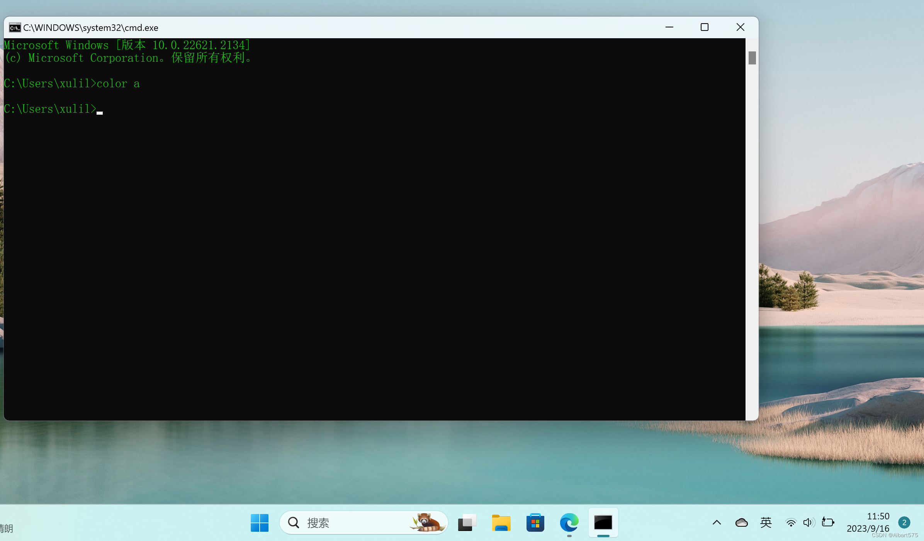Open Wi-Fi network settings tray icon
The height and width of the screenshot is (541, 924).
click(791, 522)
